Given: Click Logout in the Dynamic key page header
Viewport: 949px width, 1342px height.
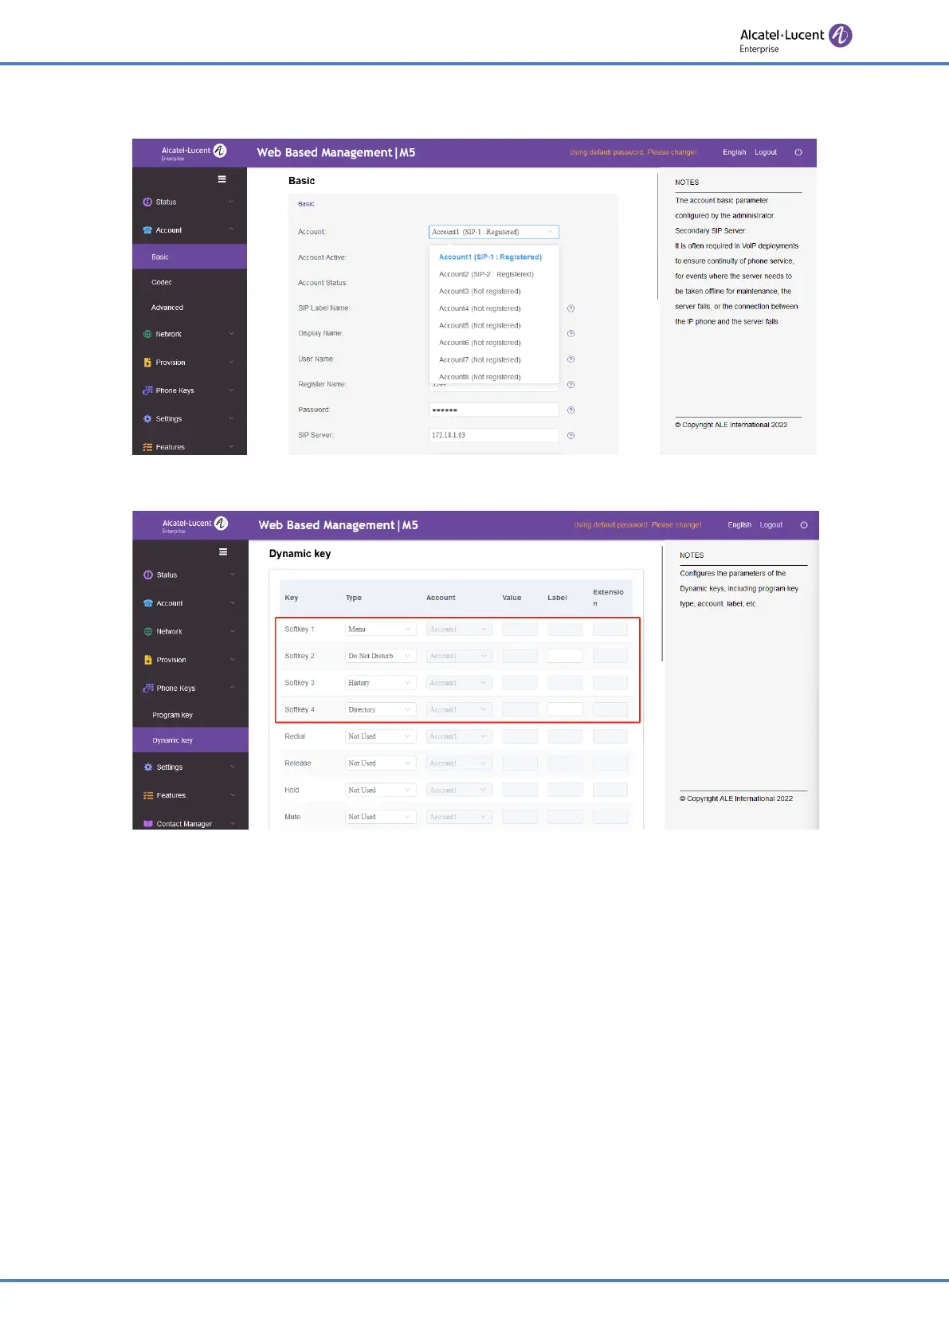Looking at the screenshot, I should [x=771, y=525].
